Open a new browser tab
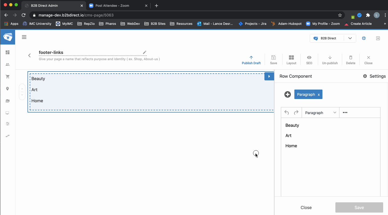The width and height of the screenshot is (388, 215). tap(156, 6)
